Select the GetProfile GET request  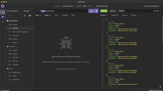coord(20,80)
